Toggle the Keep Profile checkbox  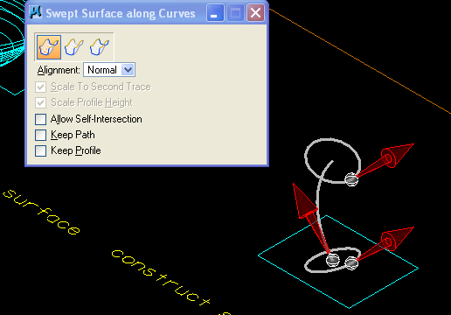click(40, 150)
